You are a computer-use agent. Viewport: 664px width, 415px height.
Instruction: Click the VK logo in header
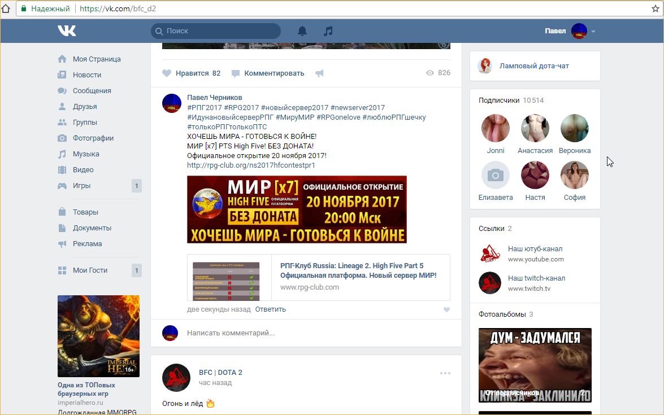[x=67, y=30]
